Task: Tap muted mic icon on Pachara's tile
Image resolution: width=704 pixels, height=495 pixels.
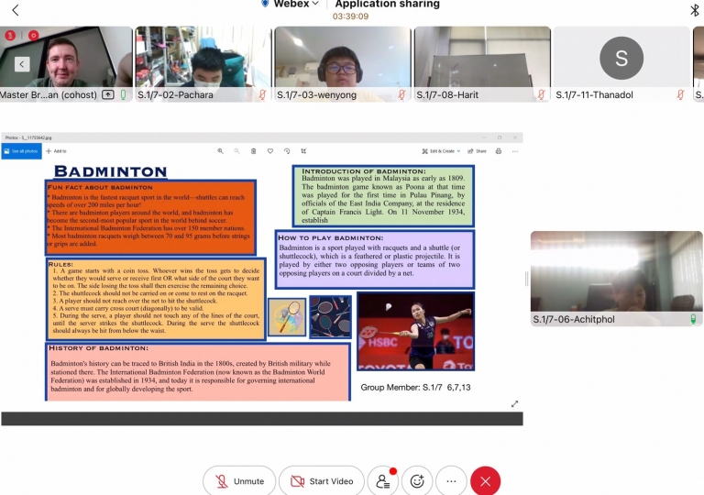Action: click(262, 94)
